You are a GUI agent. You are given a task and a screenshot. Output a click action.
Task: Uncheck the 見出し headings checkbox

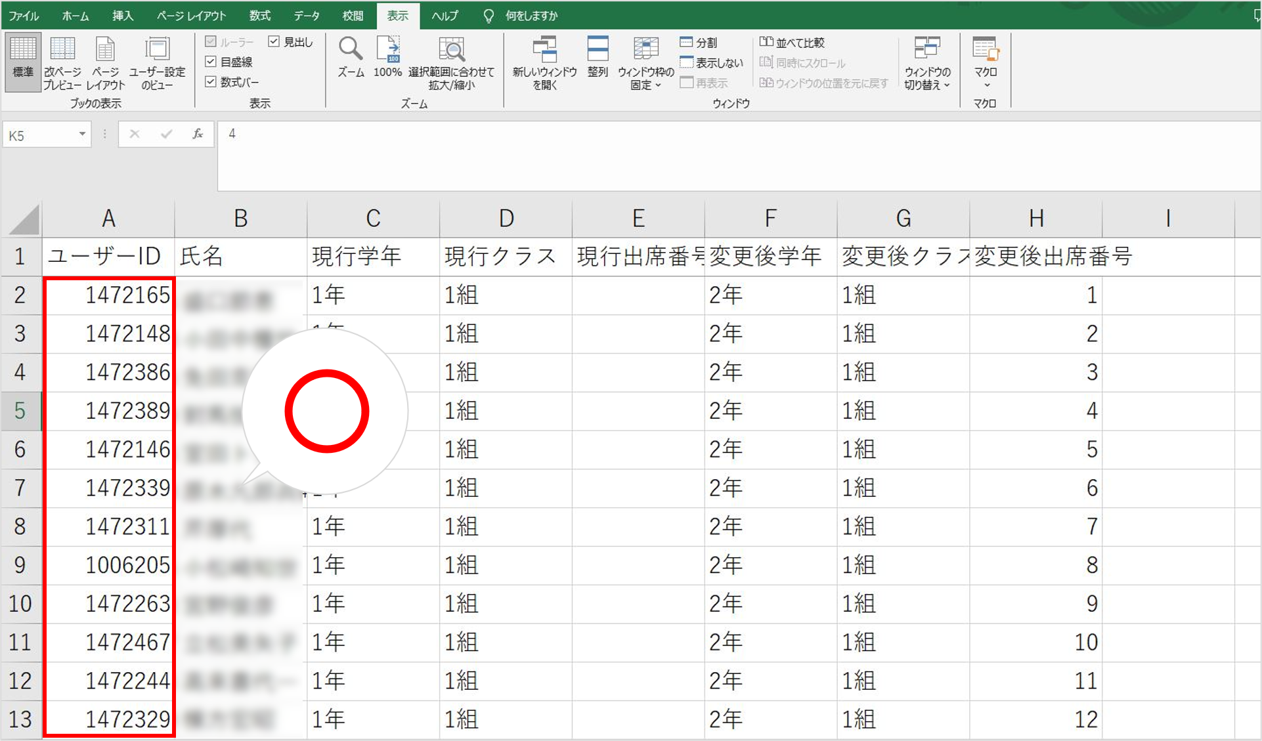tap(274, 42)
